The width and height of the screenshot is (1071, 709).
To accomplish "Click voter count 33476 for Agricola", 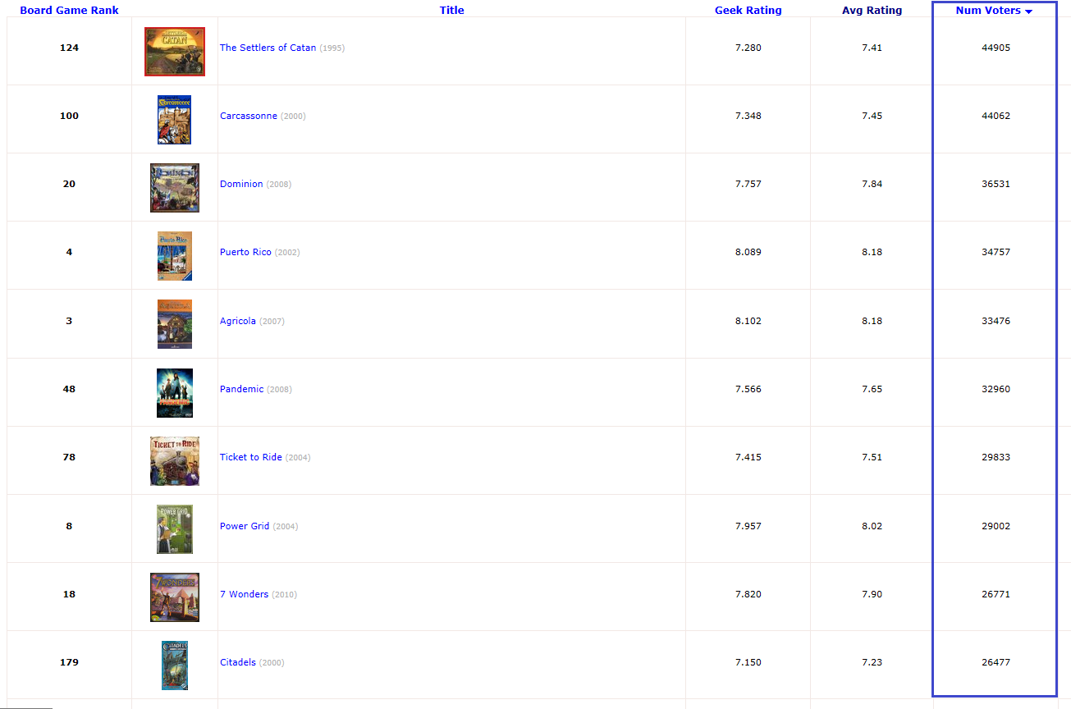I will 996,321.
